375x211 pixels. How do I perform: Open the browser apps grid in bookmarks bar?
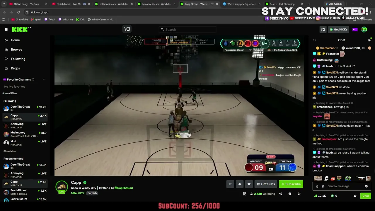4,20
